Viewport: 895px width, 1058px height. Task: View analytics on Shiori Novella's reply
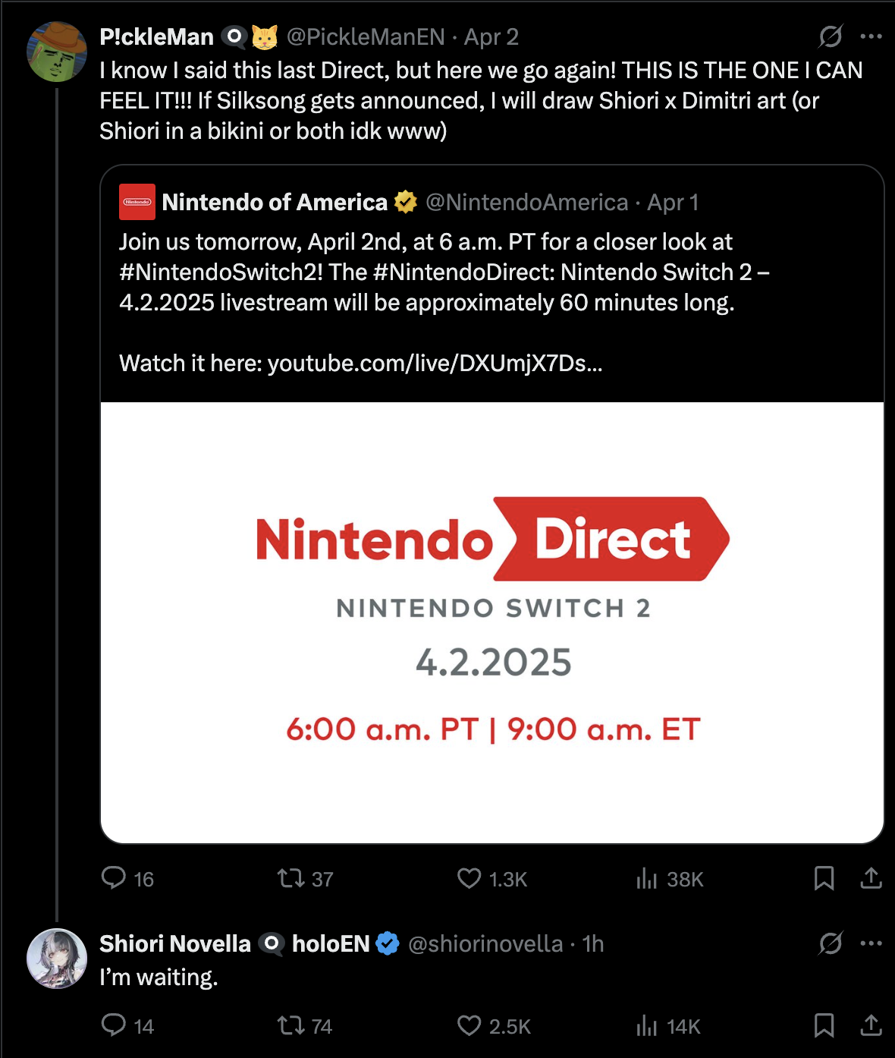coord(647,1025)
